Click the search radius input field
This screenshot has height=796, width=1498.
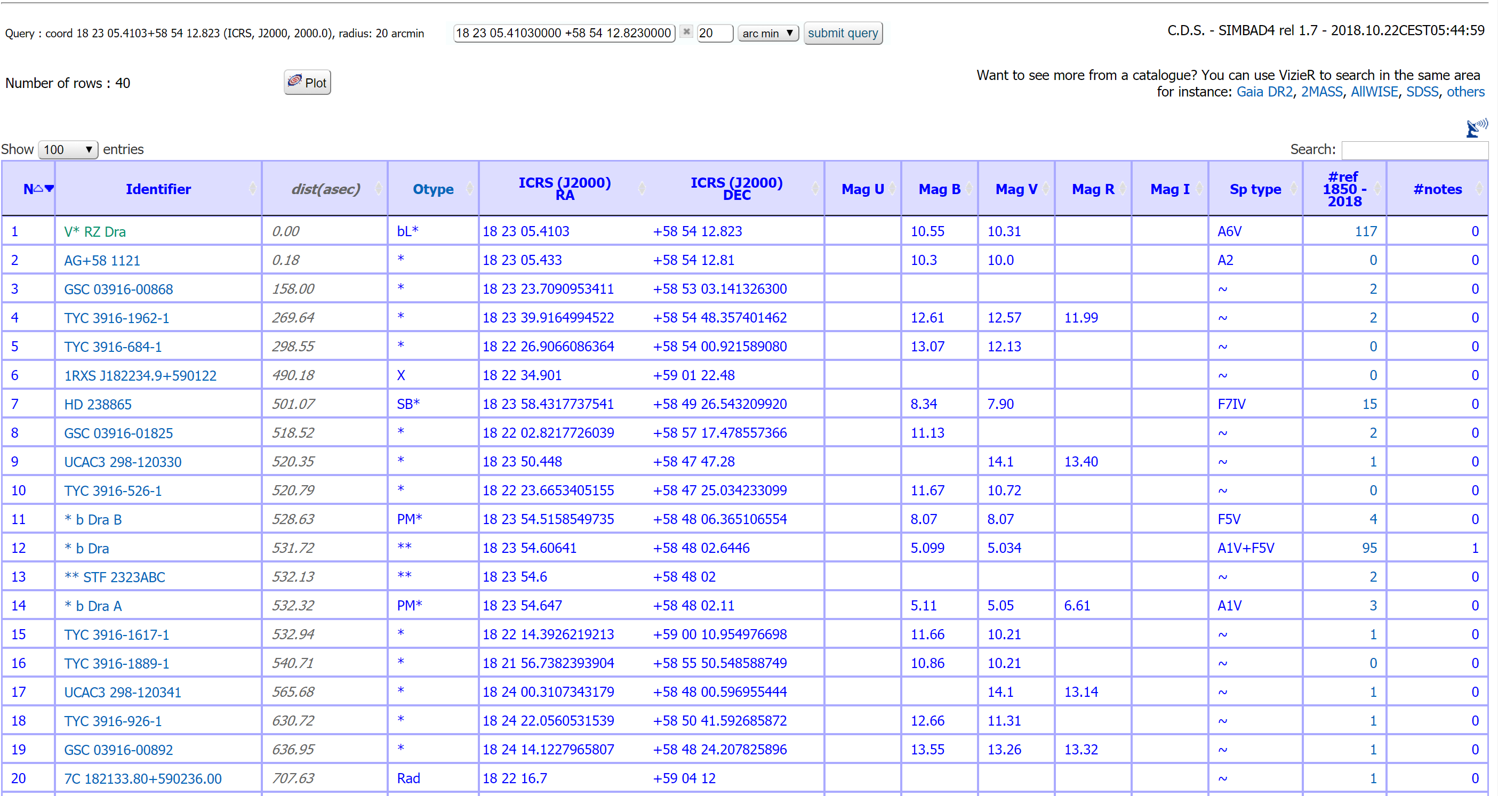tap(714, 33)
